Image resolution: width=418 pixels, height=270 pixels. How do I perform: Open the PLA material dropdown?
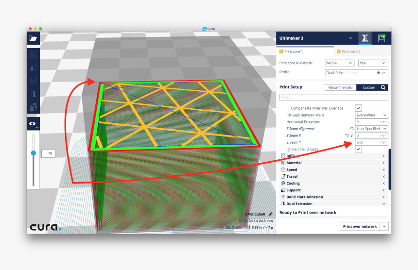373,63
